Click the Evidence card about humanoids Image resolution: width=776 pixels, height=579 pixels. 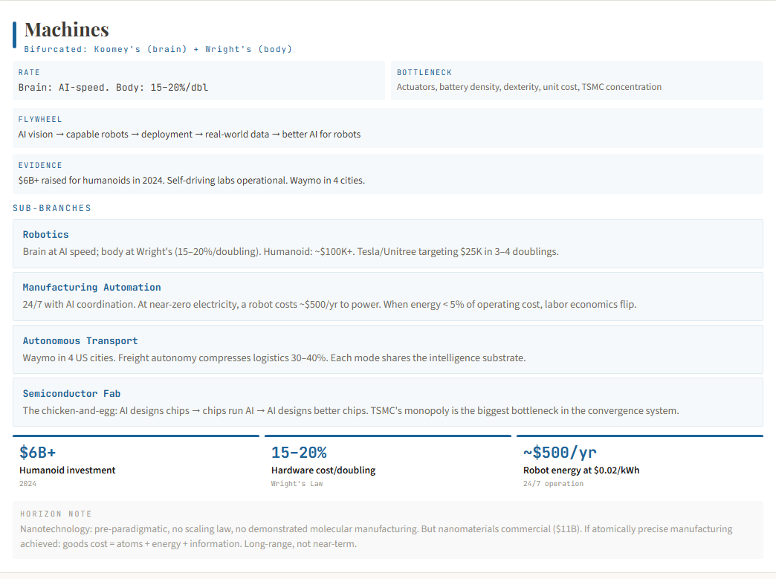tap(388, 174)
